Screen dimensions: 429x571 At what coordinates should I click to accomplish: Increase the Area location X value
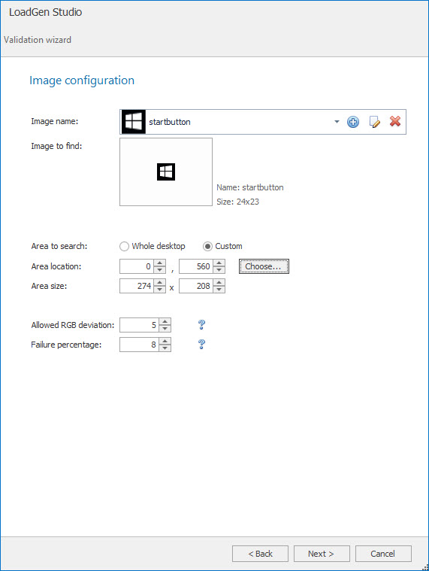pyautogui.click(x=159, y=263)
